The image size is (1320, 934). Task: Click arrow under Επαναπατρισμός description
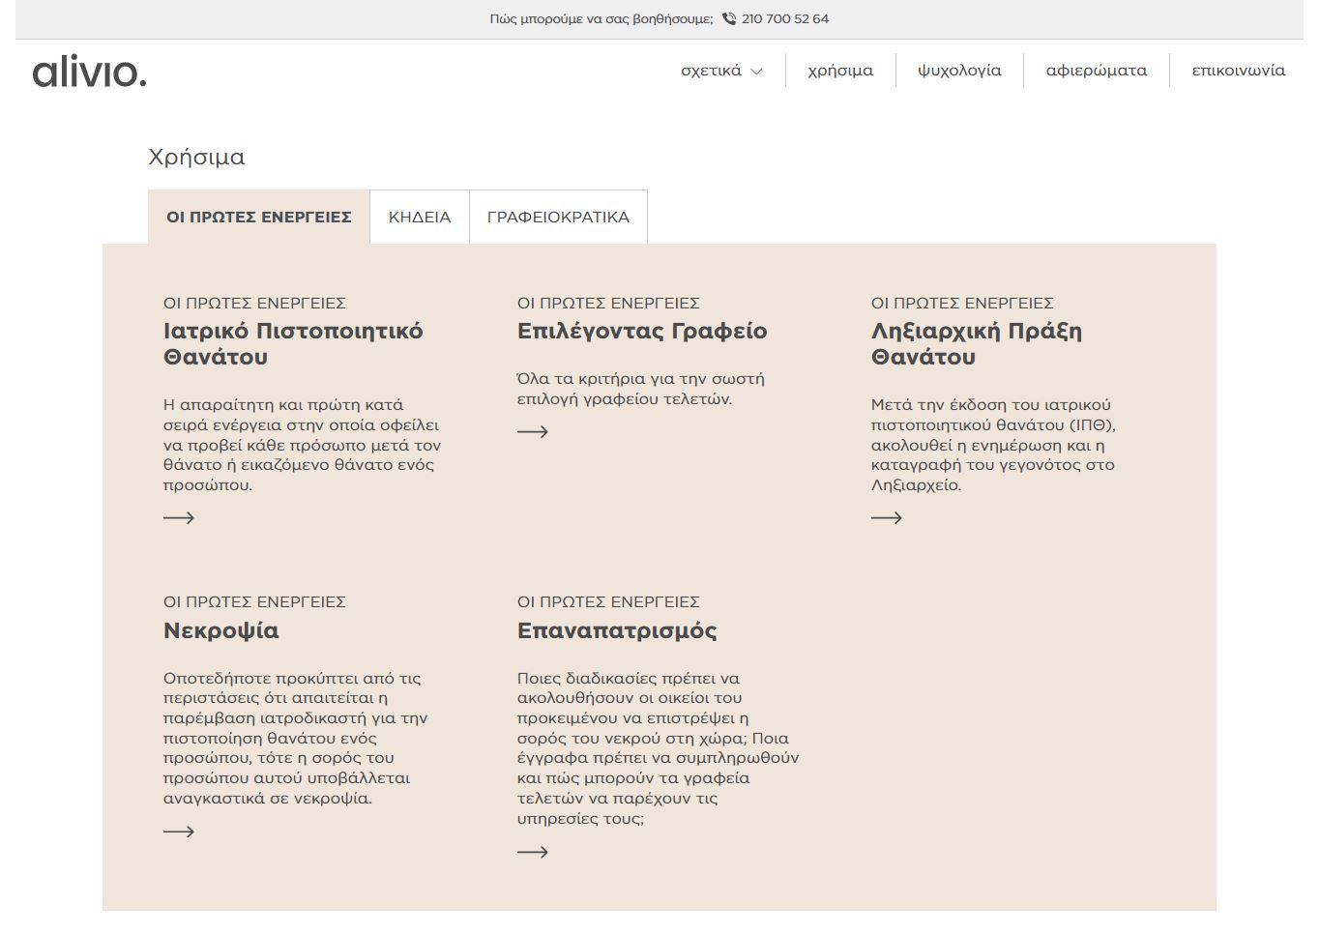533,852
